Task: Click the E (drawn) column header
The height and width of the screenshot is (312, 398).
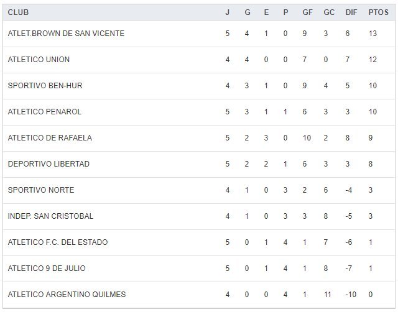Action: [x=266, y=12]
